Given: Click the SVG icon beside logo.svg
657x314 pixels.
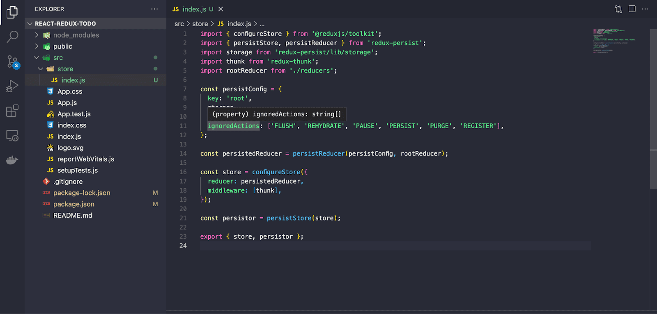Looking at the screenshot, I should pos(50,148).
